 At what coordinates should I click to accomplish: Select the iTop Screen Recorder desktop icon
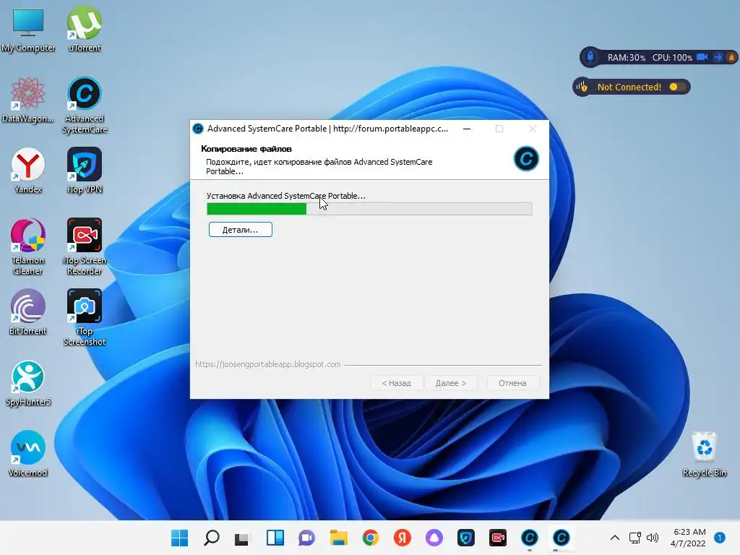coord(85,247)
